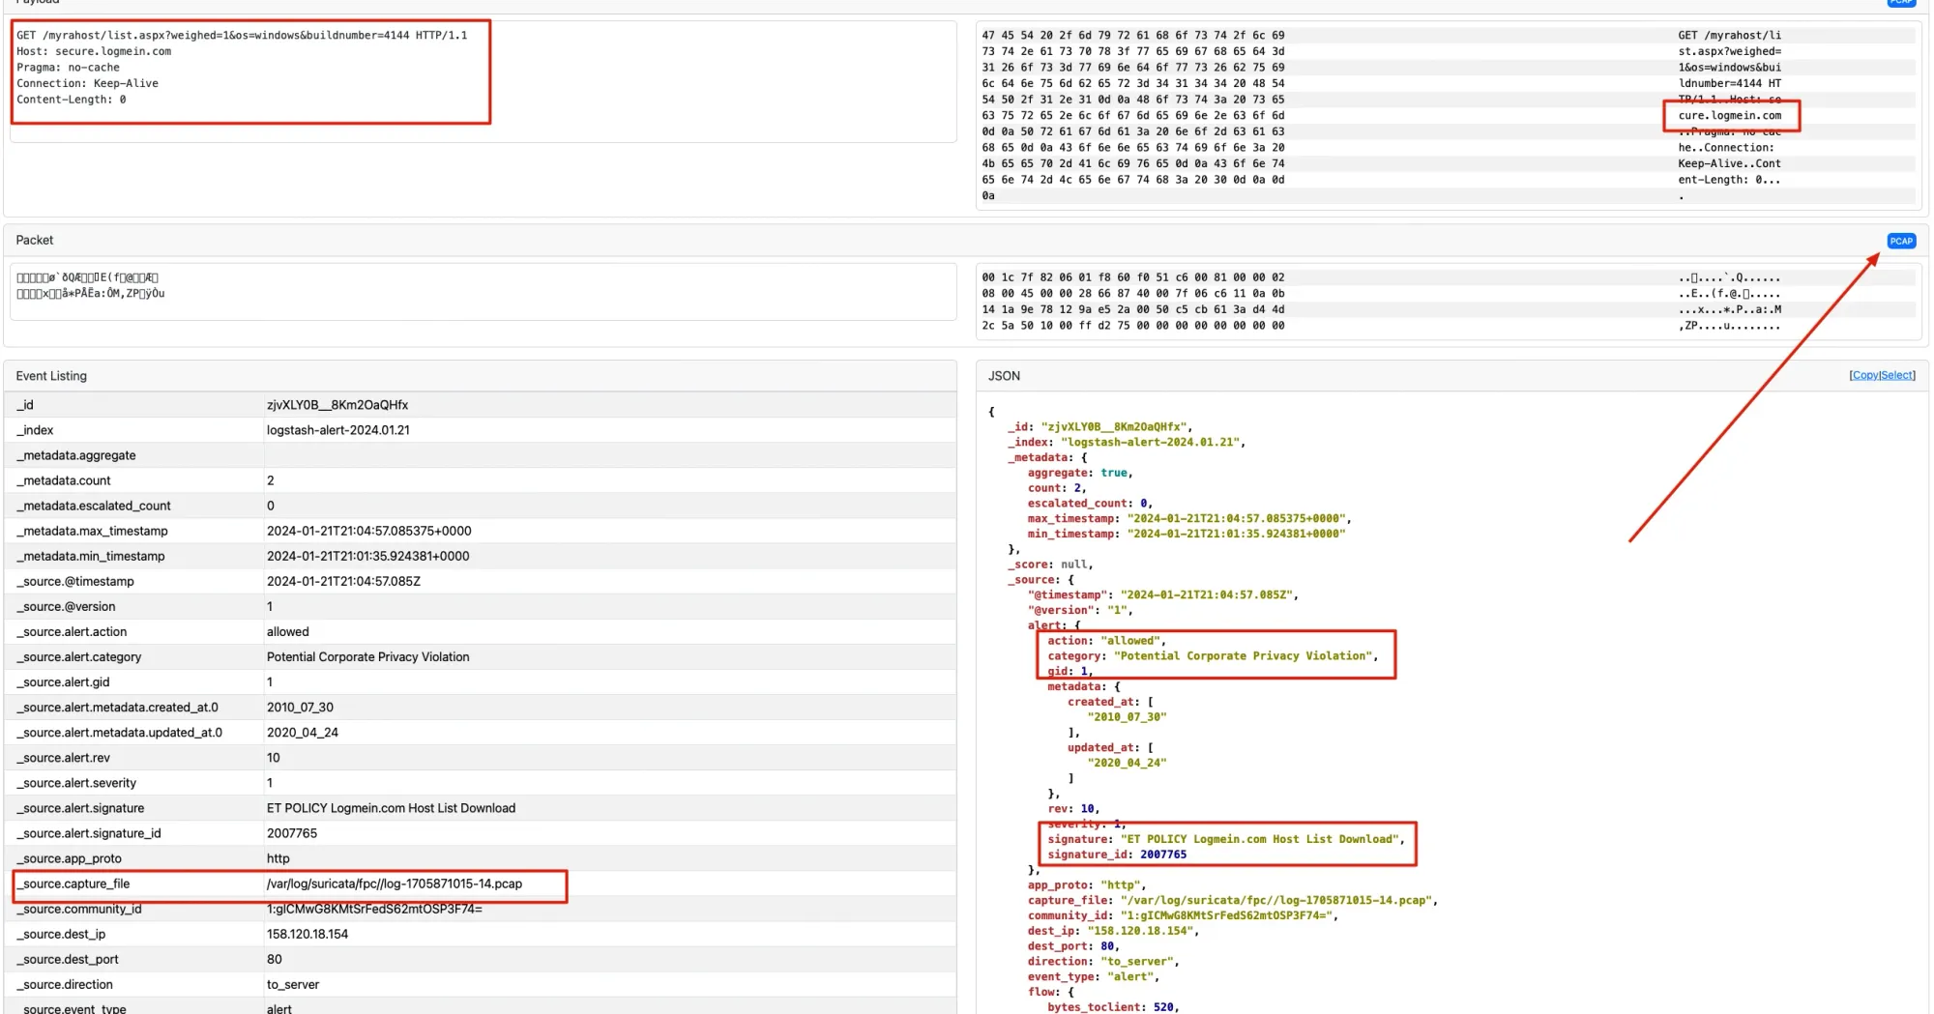Screen dimensions: 1934x1014
Task: Click the "Event Listing" panel heading
Action: (x=51, y=376)
